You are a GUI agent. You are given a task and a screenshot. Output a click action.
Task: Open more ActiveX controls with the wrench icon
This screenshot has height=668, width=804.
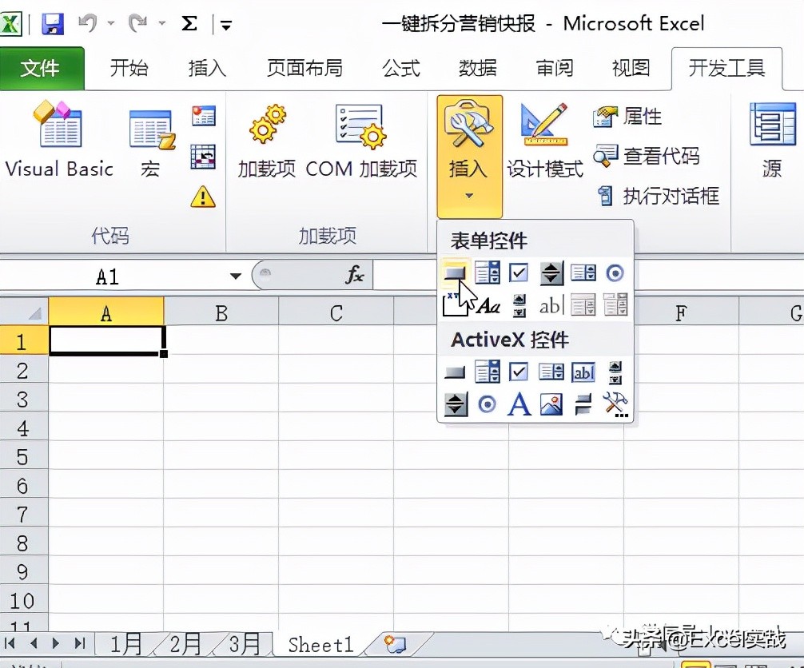click(x=614, y=404)
